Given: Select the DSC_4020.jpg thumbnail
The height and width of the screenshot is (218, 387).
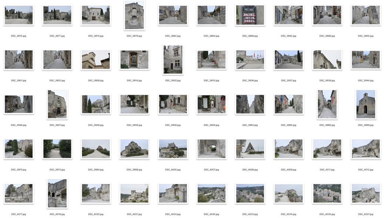Looking at the screenshot, I should (96, 193).
